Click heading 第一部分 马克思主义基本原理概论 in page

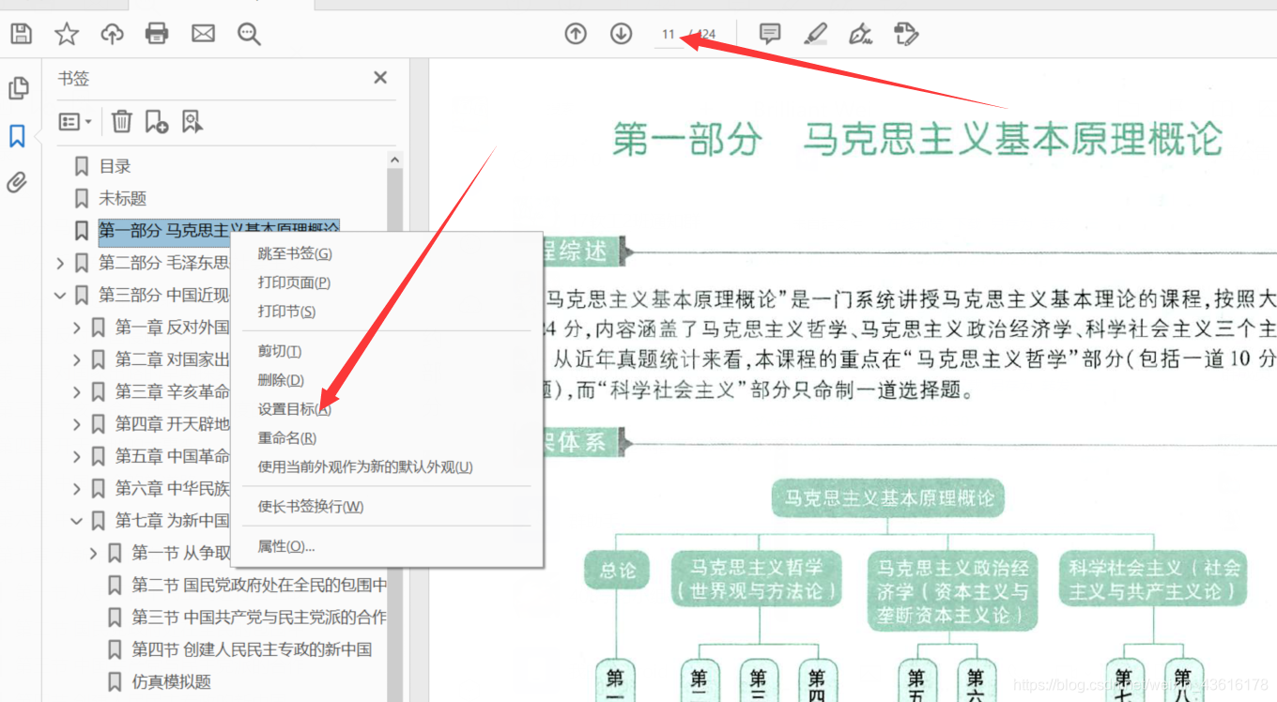916,139
